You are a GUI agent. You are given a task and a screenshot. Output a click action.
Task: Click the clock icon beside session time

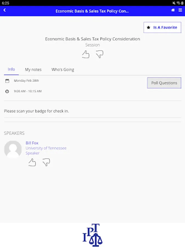point(7,91)
